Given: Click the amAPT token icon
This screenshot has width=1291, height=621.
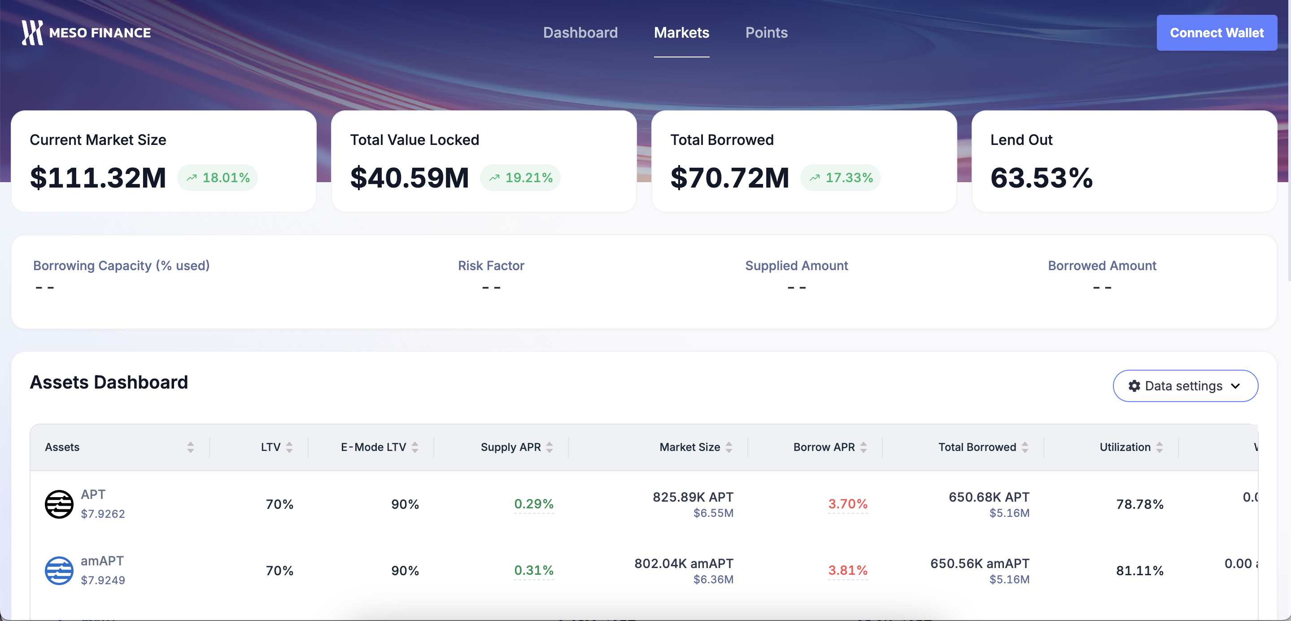Looking at the screenshot, I should (x=59, y=570).
